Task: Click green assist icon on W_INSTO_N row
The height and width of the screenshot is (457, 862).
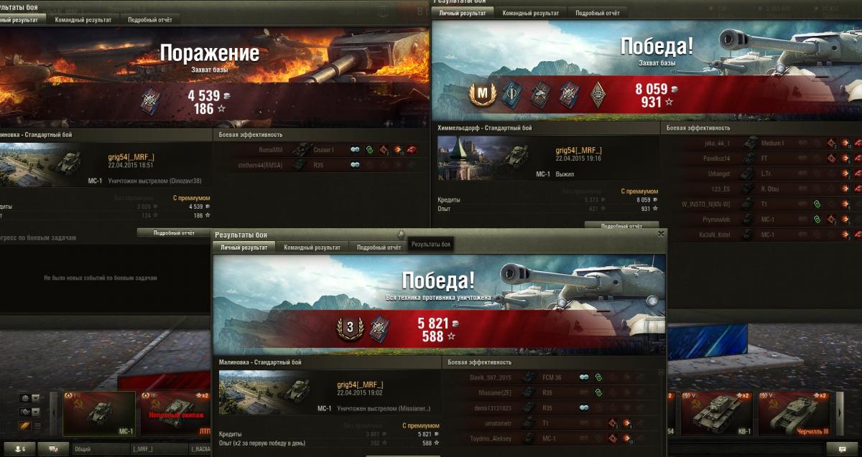Action: [816, 204]
